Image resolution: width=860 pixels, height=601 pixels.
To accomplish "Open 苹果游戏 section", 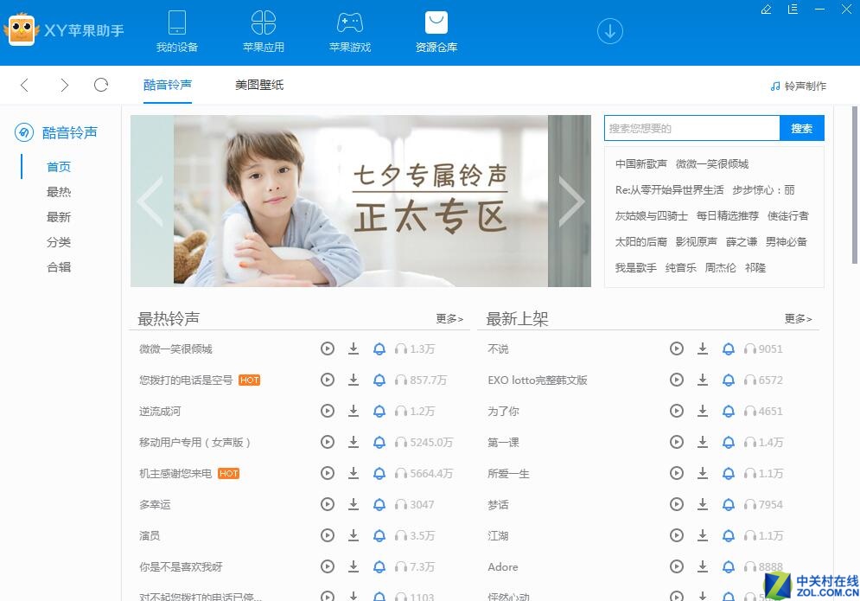I will pos(350,32).
